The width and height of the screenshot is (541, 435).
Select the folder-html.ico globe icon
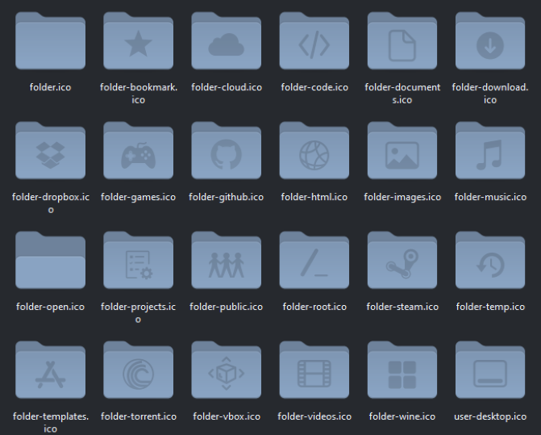tap(314, 153)
